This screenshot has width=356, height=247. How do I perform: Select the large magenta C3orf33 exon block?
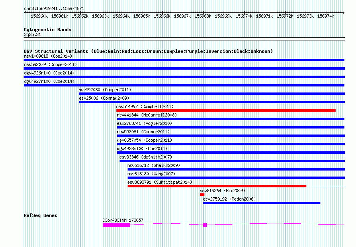[x=116, y=225]
